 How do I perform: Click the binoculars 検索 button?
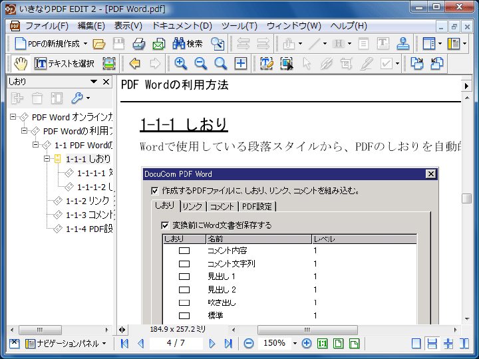pos(187,44)
